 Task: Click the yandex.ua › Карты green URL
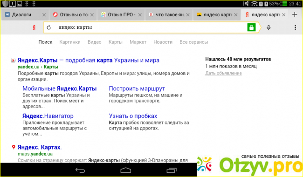click(x=38, y=67)
